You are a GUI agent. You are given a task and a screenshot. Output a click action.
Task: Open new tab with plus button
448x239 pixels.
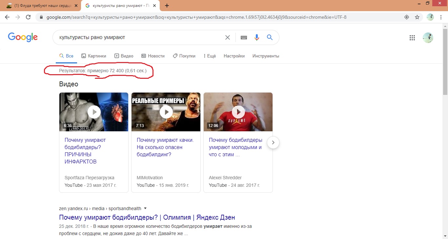167,6
